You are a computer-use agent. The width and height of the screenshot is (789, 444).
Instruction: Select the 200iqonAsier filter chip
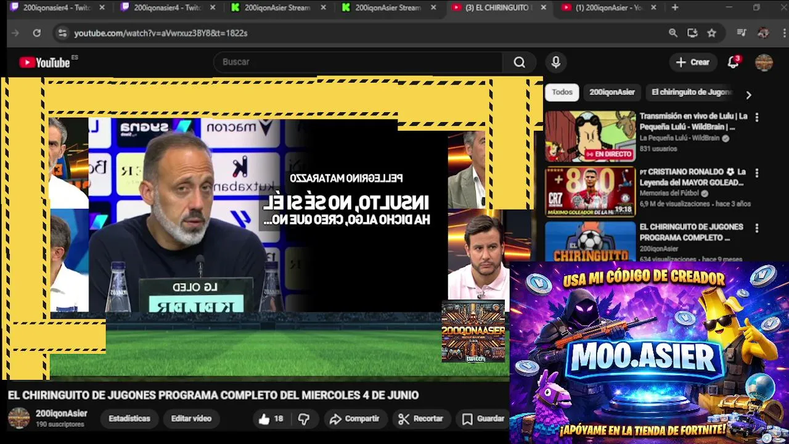pyautogui.click(x=611, y=92)
